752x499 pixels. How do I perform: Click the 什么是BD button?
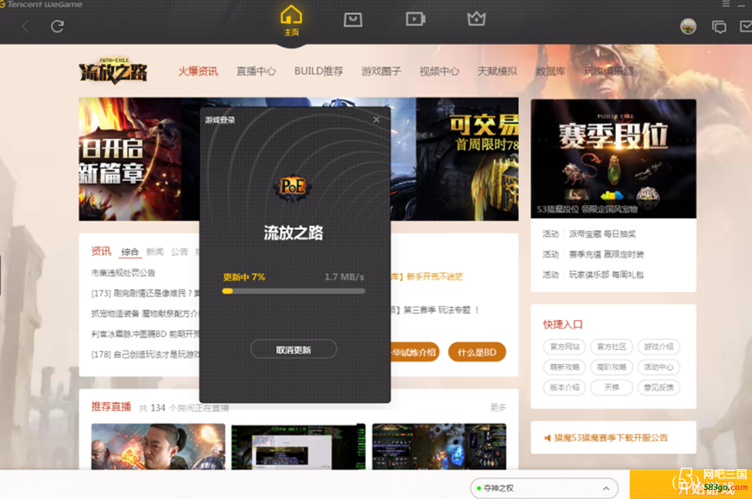477,352
